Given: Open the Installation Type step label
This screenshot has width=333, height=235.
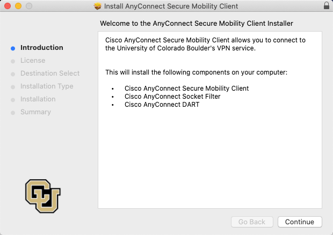Looking at the screenshot, I should click(47, 86).
